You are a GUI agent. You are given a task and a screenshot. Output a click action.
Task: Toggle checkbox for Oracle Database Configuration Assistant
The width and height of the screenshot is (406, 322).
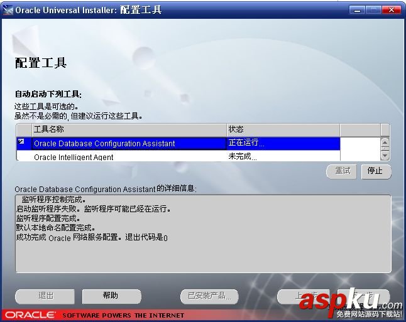click(x=21, y=141)
